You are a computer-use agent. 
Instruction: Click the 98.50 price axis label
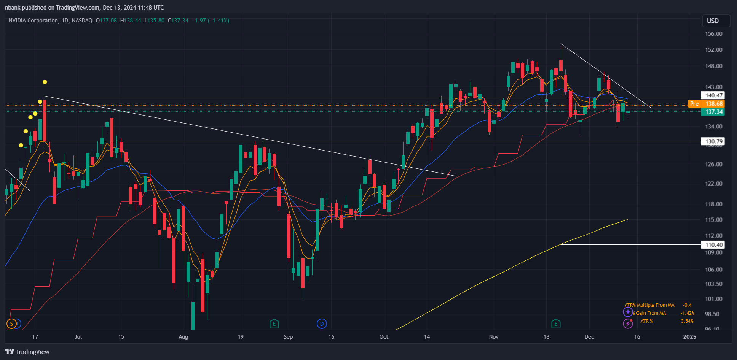coord(712,314)
